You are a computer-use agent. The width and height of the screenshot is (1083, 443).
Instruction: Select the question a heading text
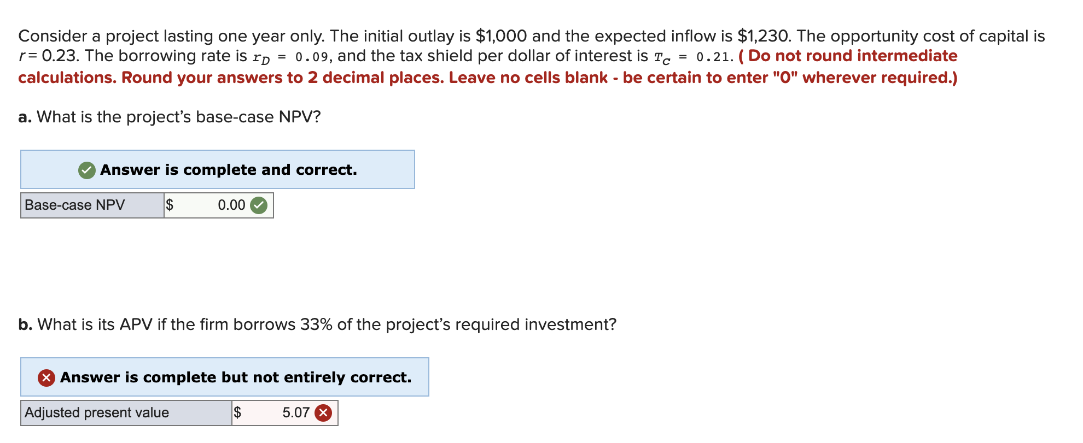tap(170, 117)
